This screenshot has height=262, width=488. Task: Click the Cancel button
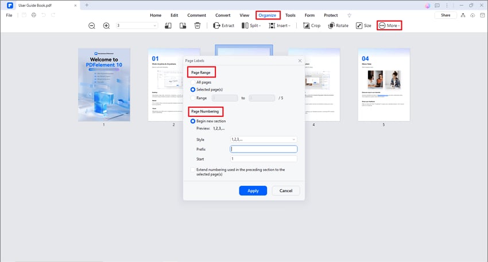tap(286, 191)
